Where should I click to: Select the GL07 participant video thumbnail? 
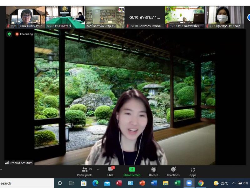coord(65,17)
